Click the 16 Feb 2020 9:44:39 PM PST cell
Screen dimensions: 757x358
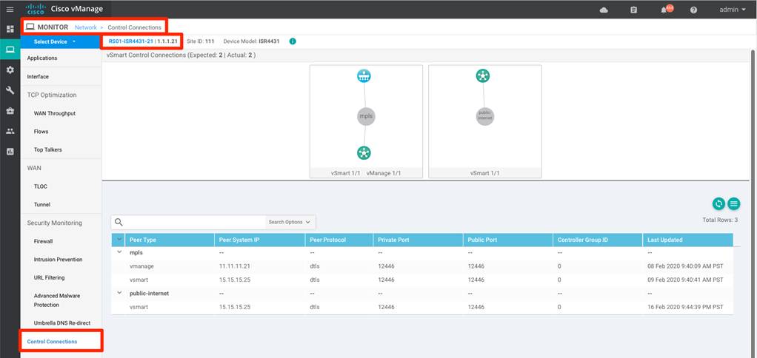pyautogui.click(x=685, y=306)
